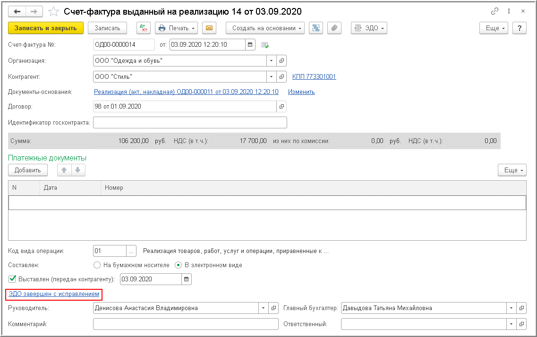Go back with the left arrow button

tap(17, 12)
